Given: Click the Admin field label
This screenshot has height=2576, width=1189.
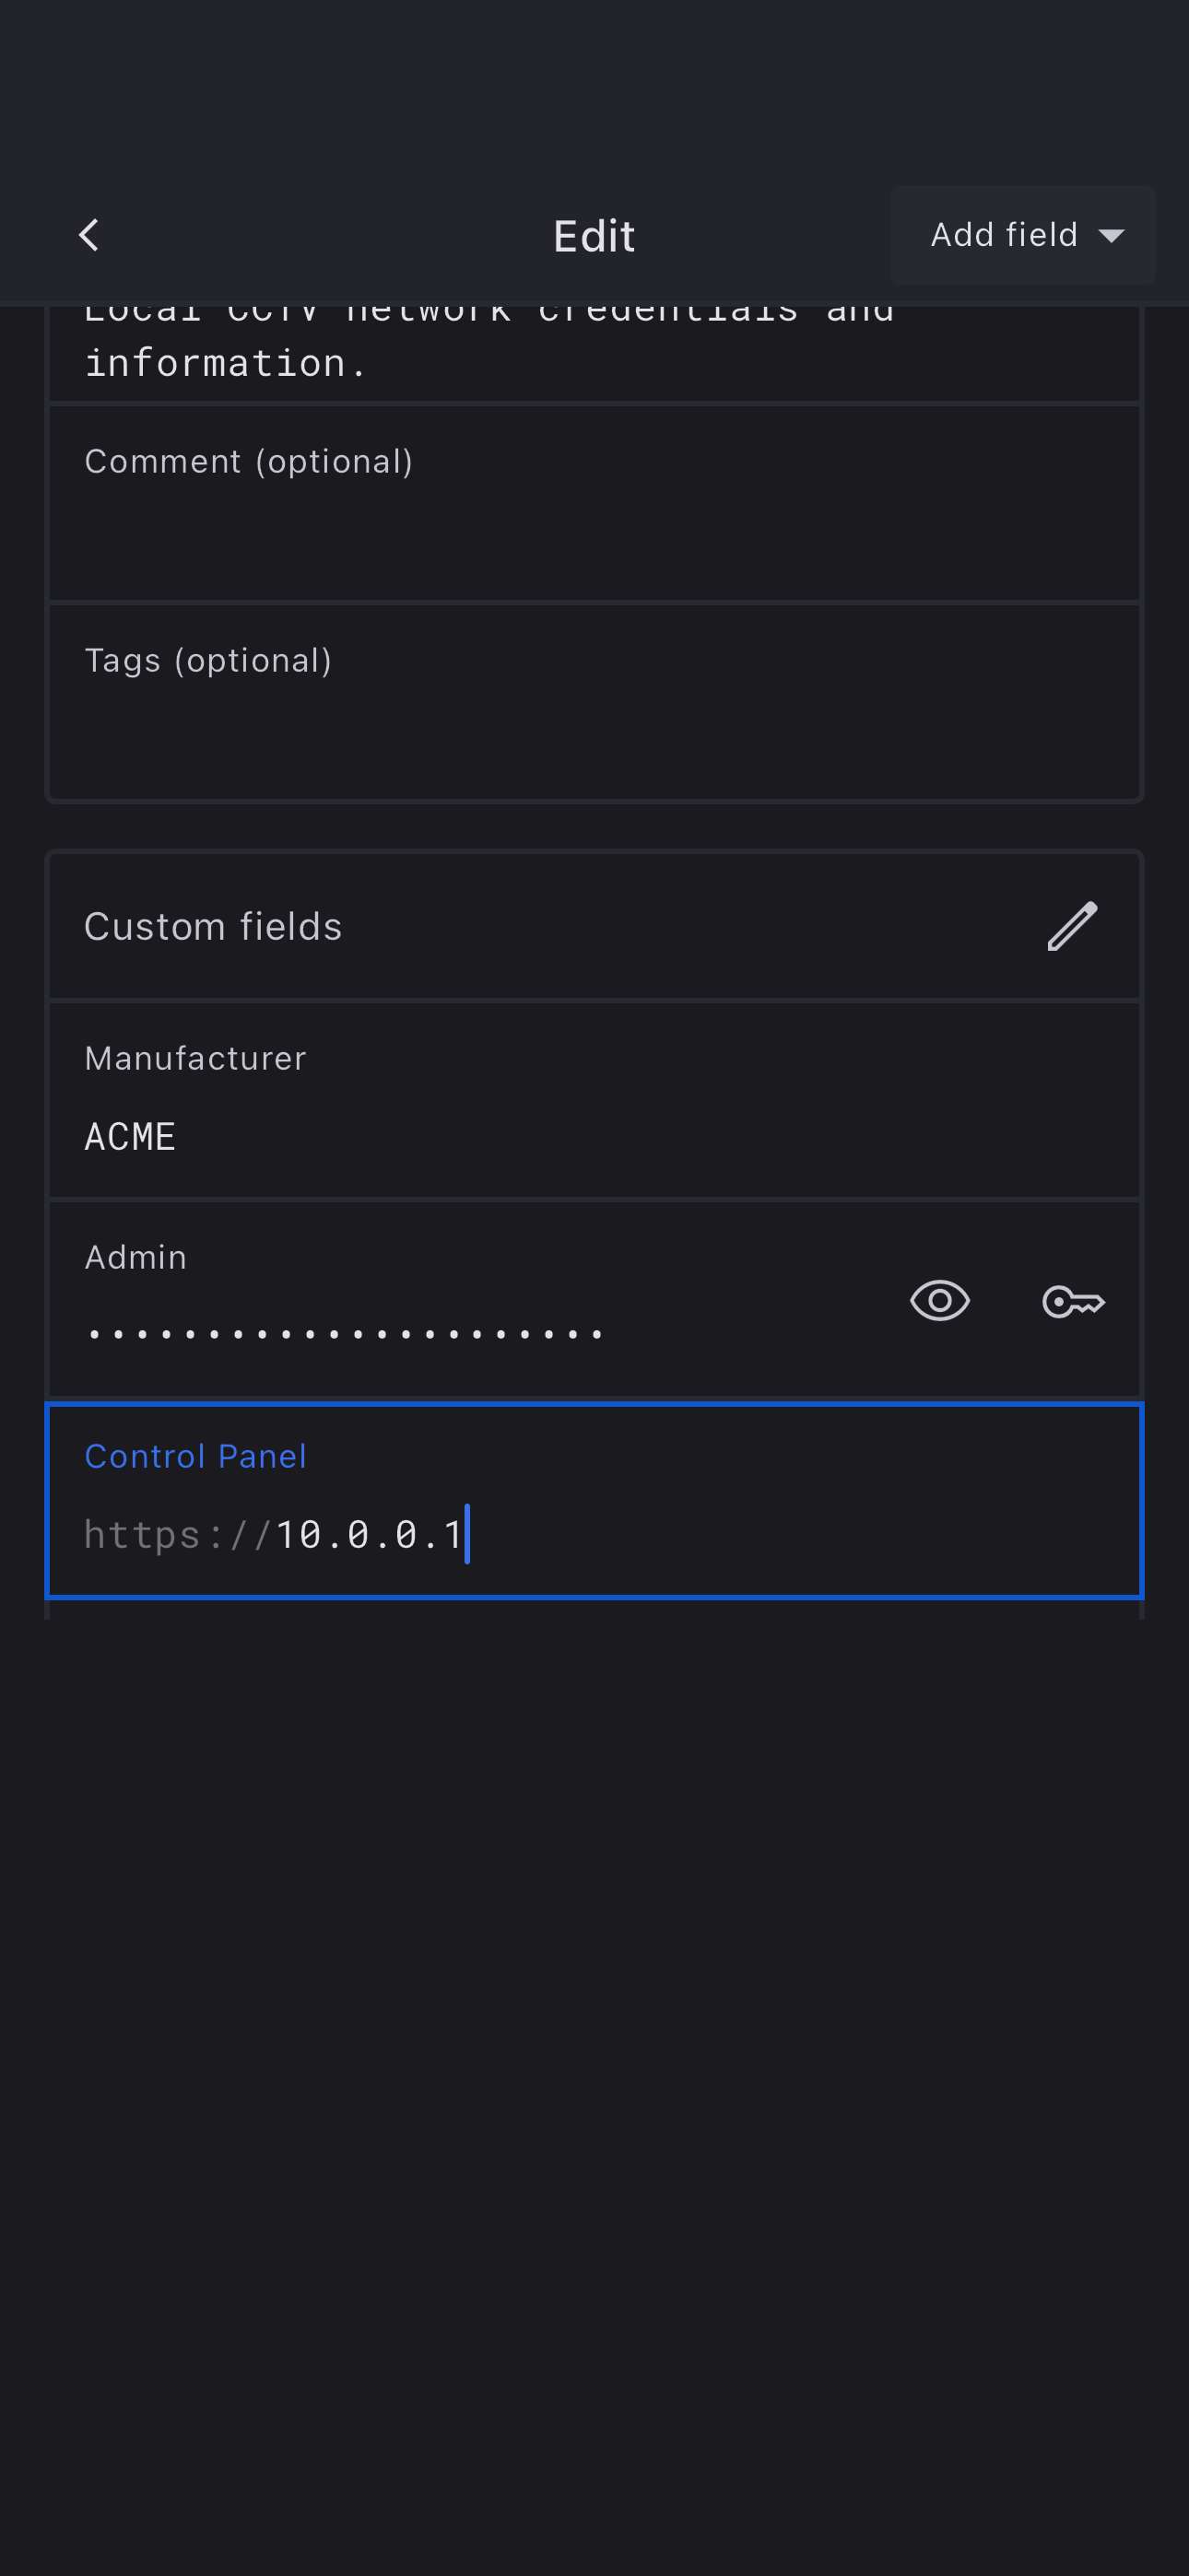Looking at the screenshot, I should pos(135,1257).
